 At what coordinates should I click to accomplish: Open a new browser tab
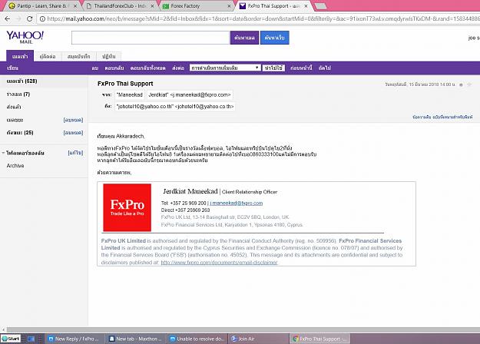click(320, 6)
